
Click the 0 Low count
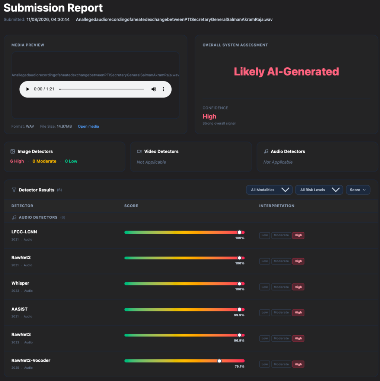coord(71,161)
